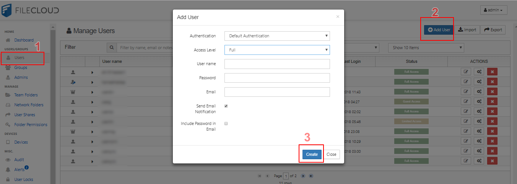Click the FileCloud logo
Viewport: 517px width, 184px height.
[x=31, y=10]
